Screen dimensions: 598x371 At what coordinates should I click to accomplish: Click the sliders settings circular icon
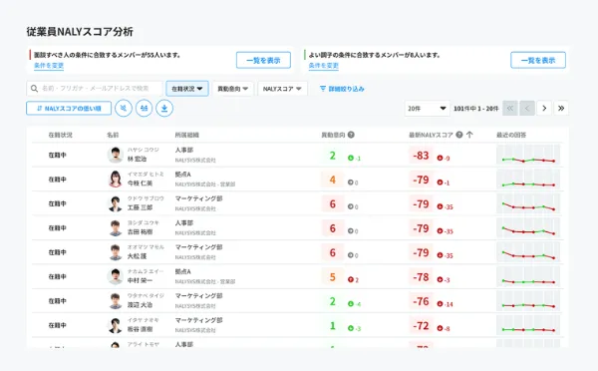(x=144, y=109)
